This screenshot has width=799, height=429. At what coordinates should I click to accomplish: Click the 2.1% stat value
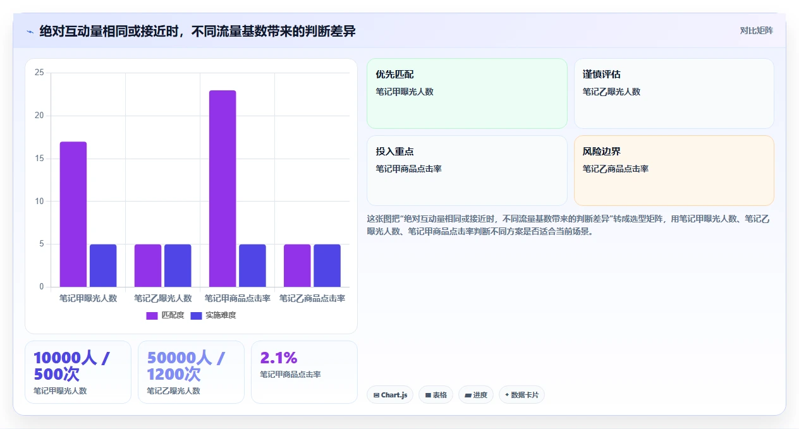(279, 358)
